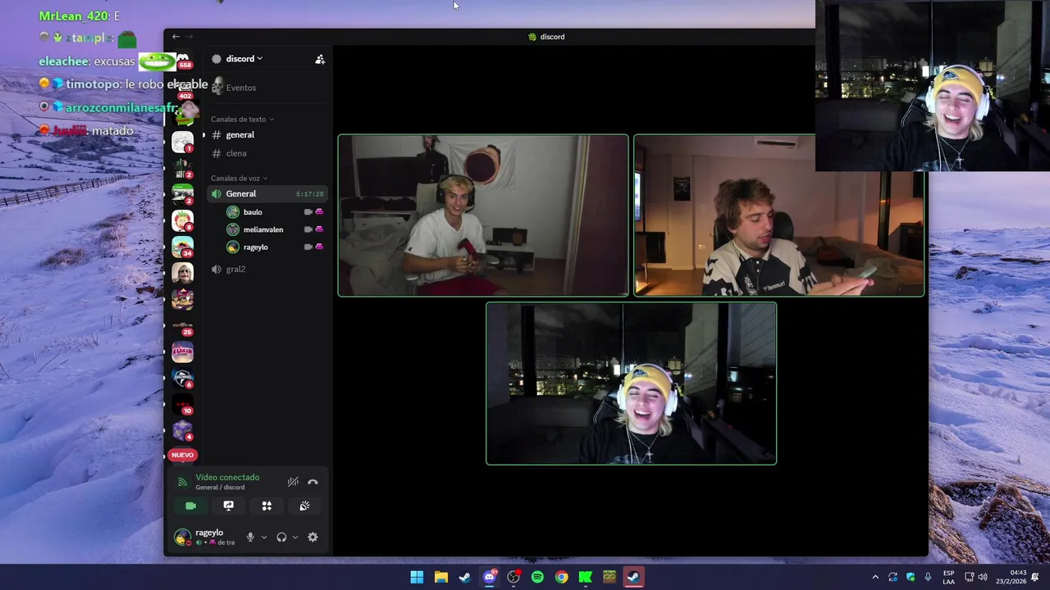This screenshot has width=1050, height=590.
Task: Open the invite members icon beside server name
Action: click(320, 59)
